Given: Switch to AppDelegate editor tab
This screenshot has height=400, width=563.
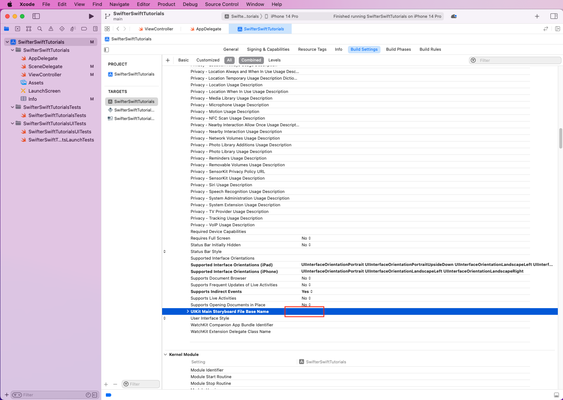Looking at the screenshot, I should [205, 29].
